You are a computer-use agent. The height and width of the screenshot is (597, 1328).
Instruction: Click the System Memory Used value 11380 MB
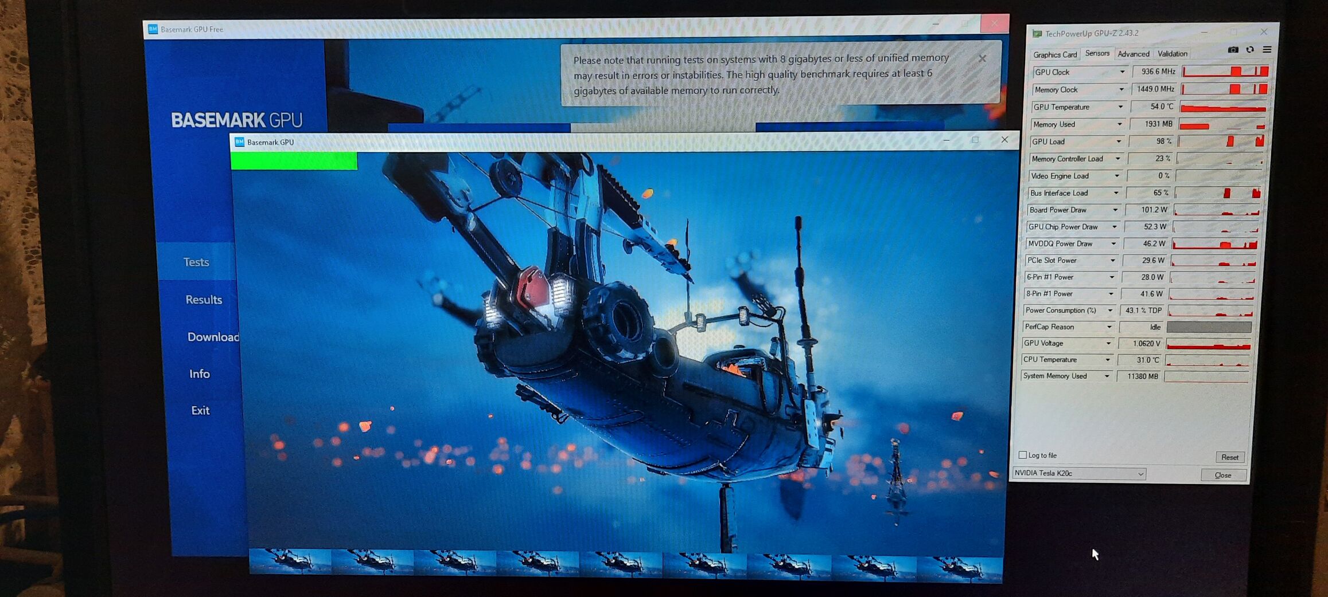coord(1139,376)
